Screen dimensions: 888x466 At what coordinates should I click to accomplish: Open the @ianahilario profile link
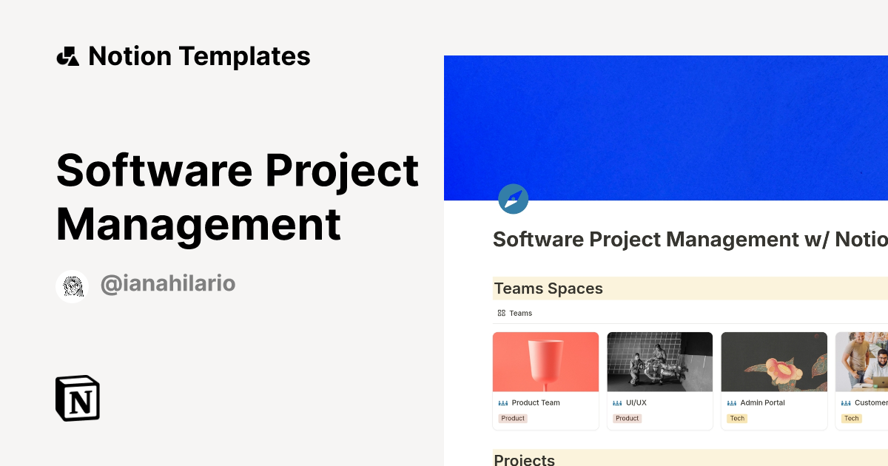pyautogui.click(x=168, y=284)
